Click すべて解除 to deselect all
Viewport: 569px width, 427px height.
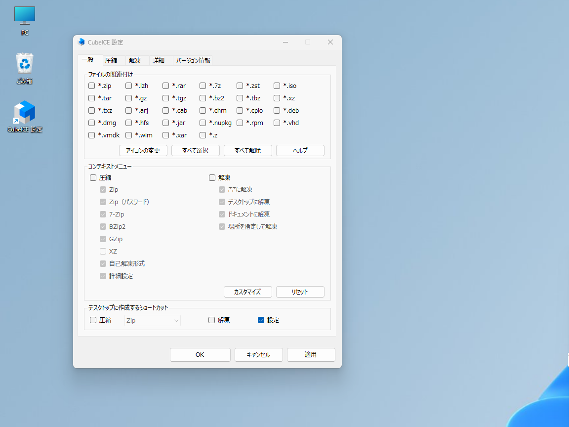click(x=247, y=150)
